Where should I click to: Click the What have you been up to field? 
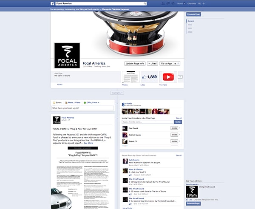[x=82, y=108]
